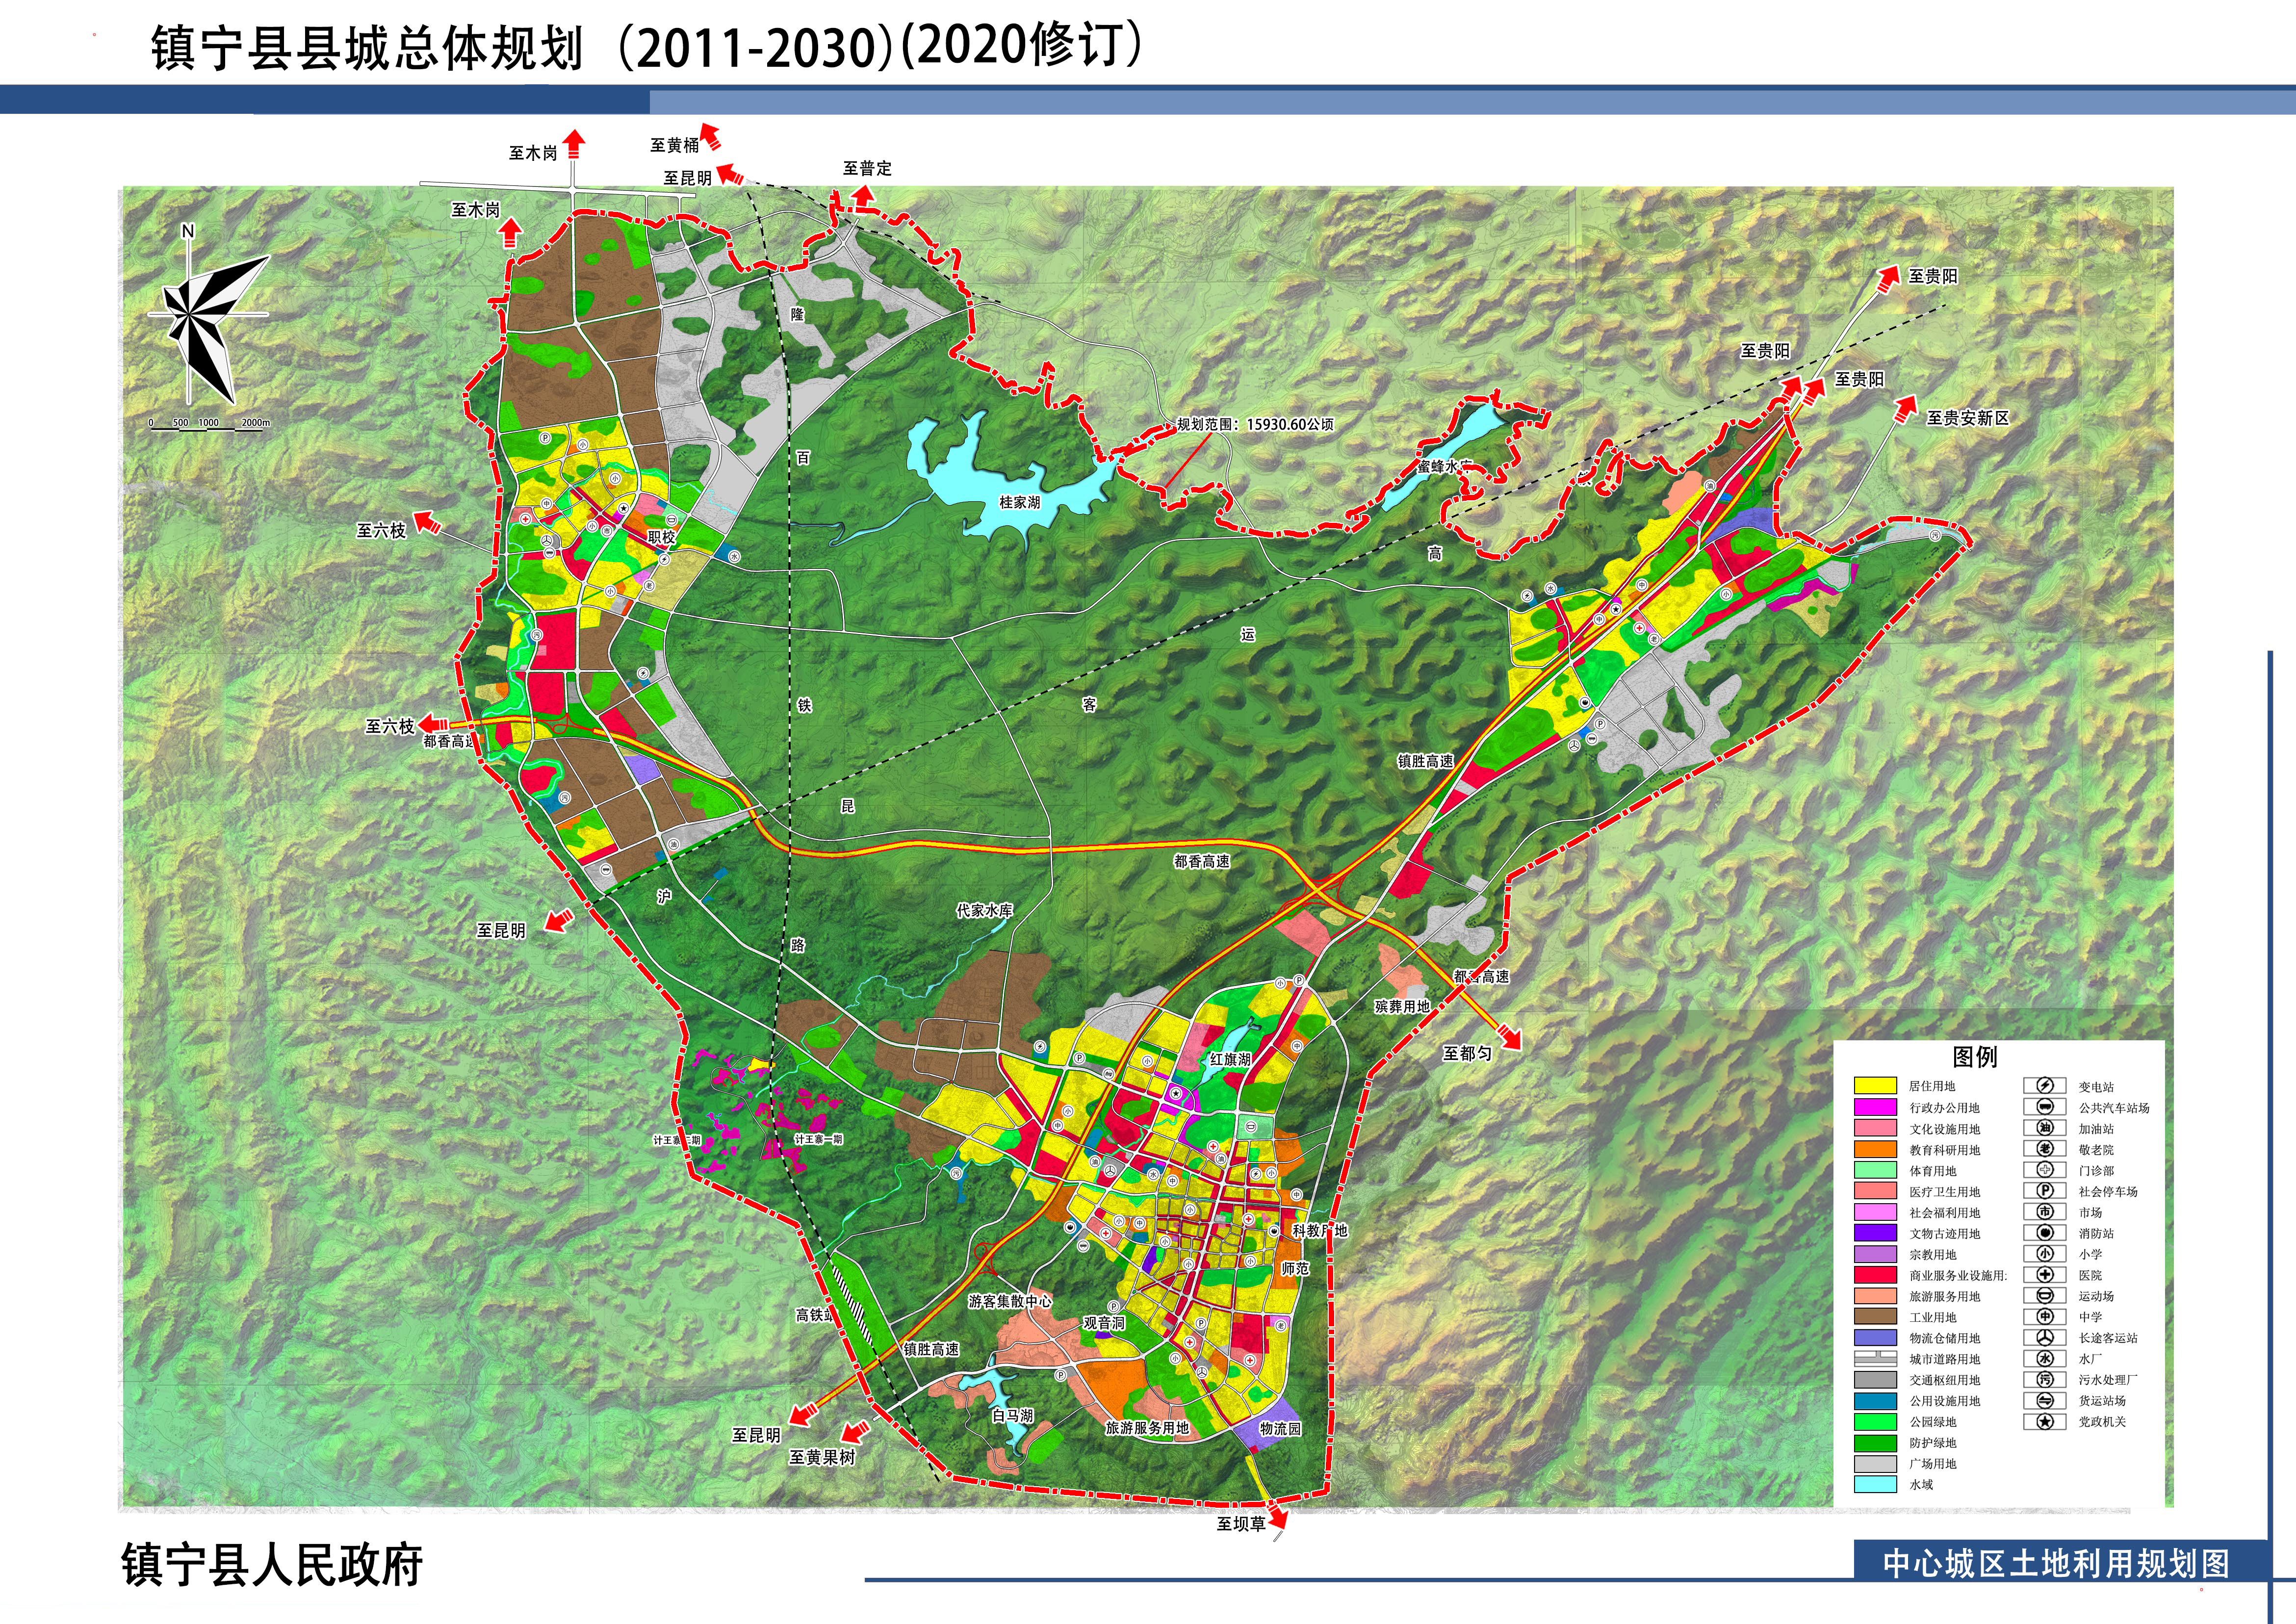Click the 殡葬用地 label

(1403, 1006)
